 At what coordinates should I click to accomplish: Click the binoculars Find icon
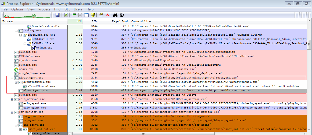point(115,15)
